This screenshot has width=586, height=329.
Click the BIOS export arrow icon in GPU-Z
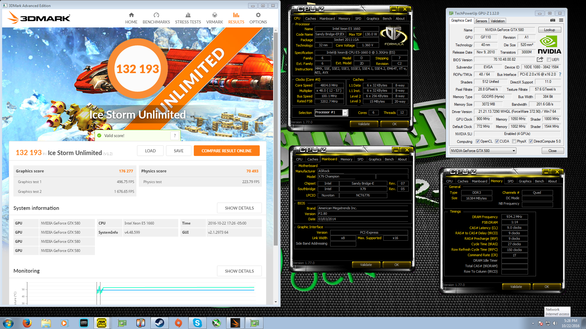tap(540, 59)
